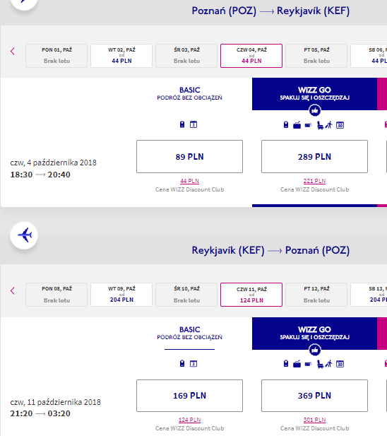The image size is (387, 436).
Task: Select the return date WT 09, PAŹ at 204 PLN
Action: (x=121, y=295)
